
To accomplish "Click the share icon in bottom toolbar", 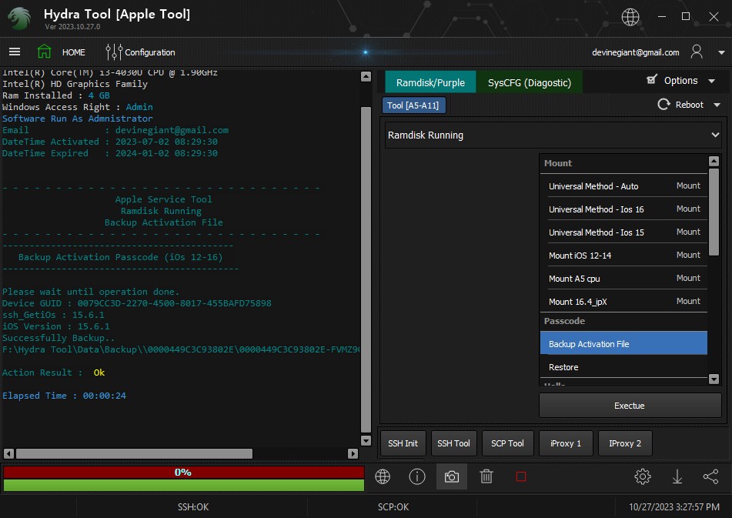I will (710, 476).
